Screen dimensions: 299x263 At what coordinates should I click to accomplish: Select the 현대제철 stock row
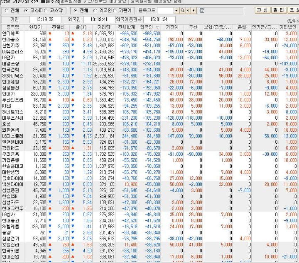149,82
